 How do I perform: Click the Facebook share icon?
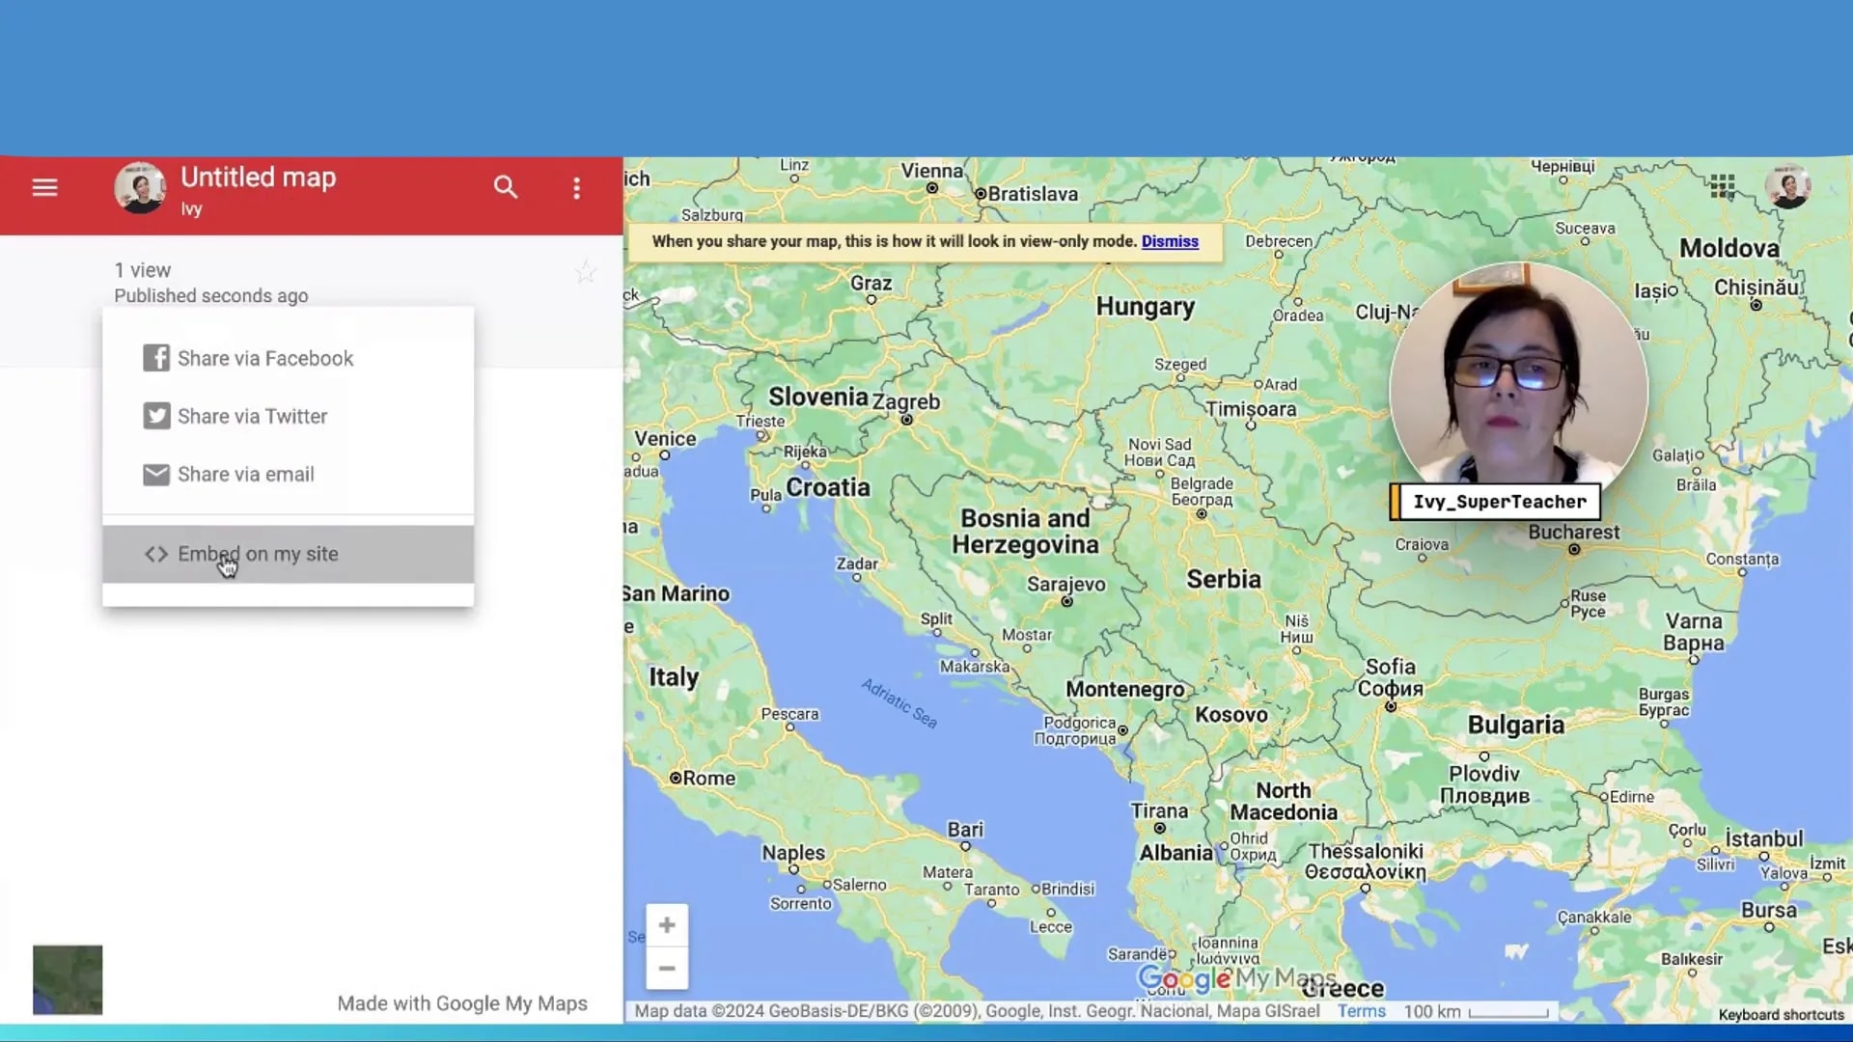click(156, 357)
